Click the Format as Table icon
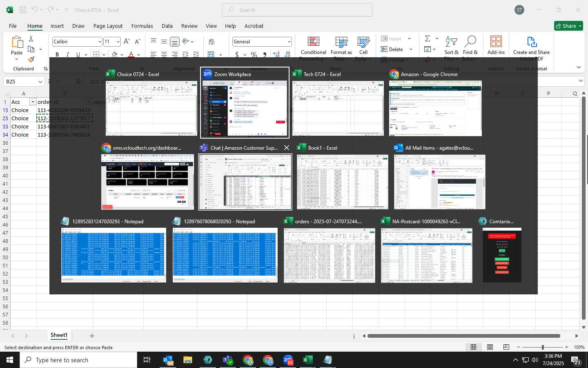The image size is (588, 368). tap(341, 42)
